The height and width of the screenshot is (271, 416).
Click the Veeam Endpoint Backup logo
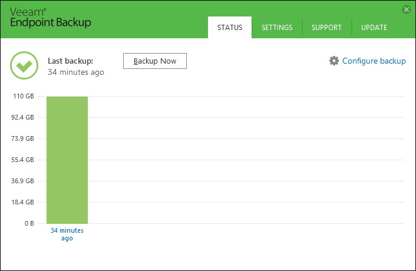[51, 18]
